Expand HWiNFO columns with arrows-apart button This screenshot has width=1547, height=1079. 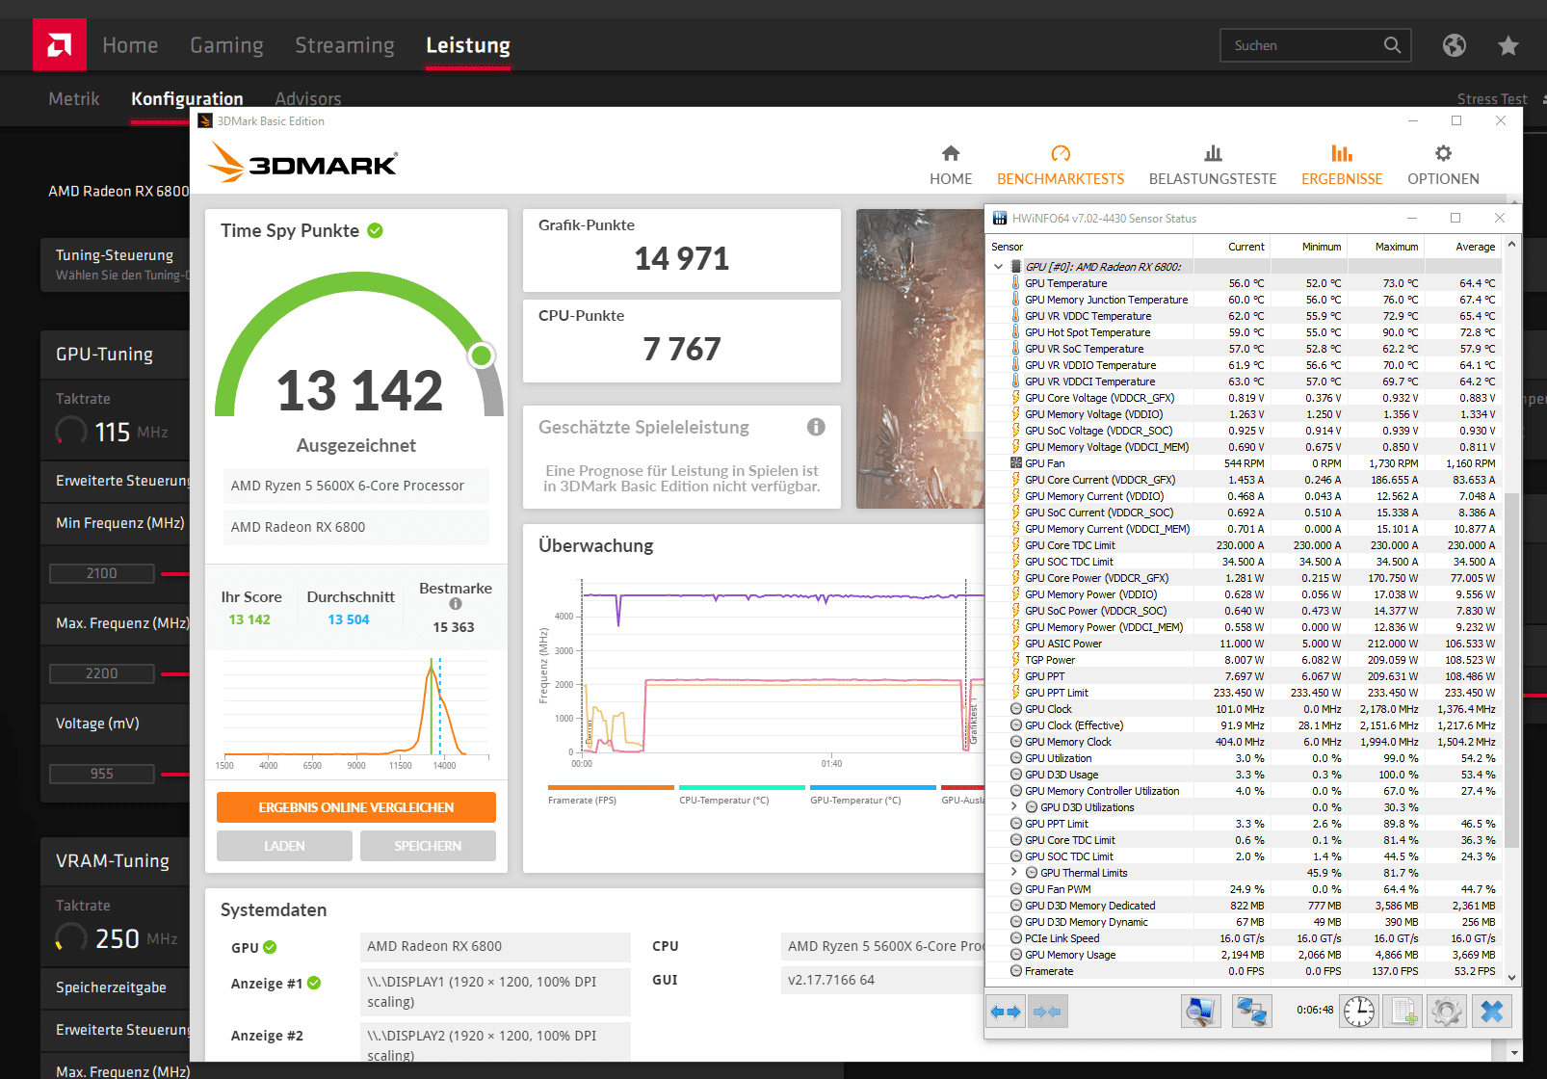(x=1007, y=1012)
